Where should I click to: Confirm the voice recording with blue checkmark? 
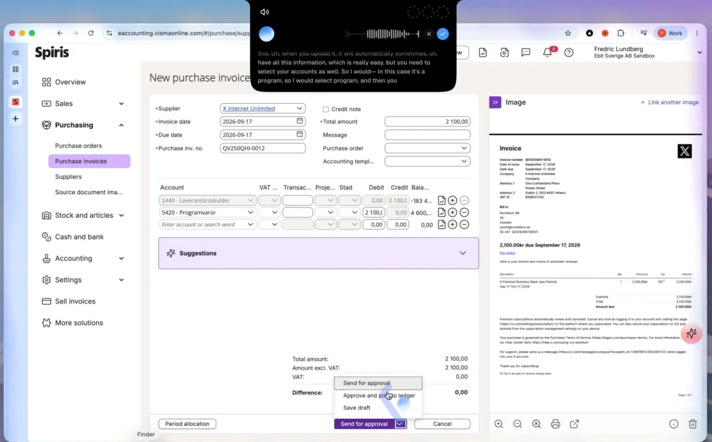pos(443,34)
